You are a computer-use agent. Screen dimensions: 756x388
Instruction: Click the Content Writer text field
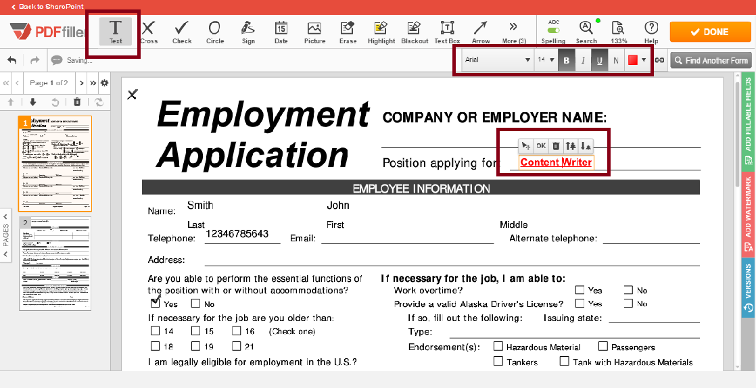[556, 162]
